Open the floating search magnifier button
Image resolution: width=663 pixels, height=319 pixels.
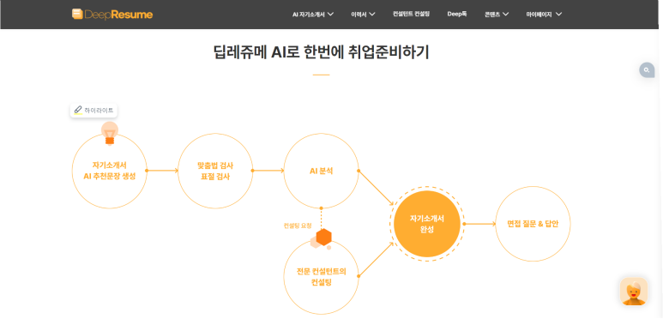coord(647,69)
